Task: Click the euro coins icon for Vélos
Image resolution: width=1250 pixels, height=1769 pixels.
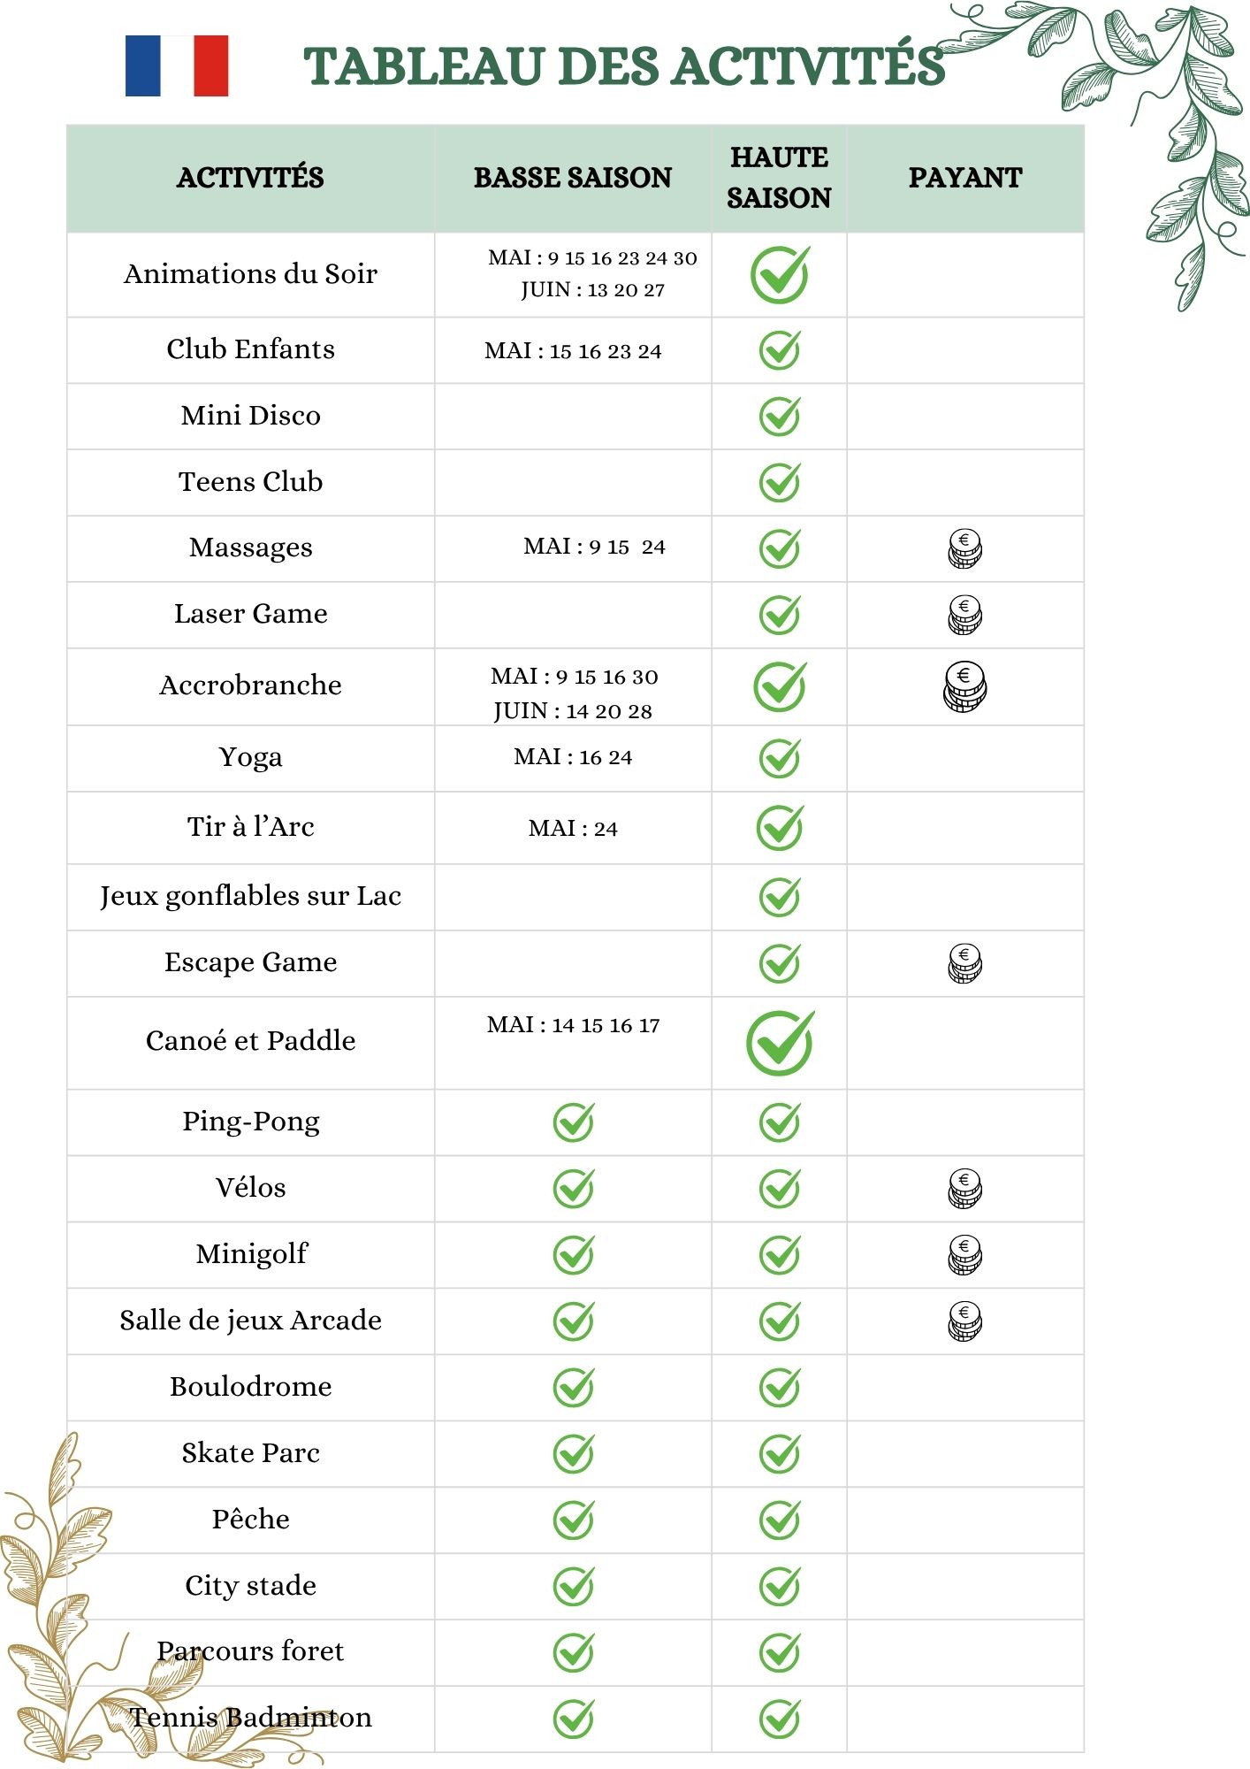Action: pos(964,1189)
